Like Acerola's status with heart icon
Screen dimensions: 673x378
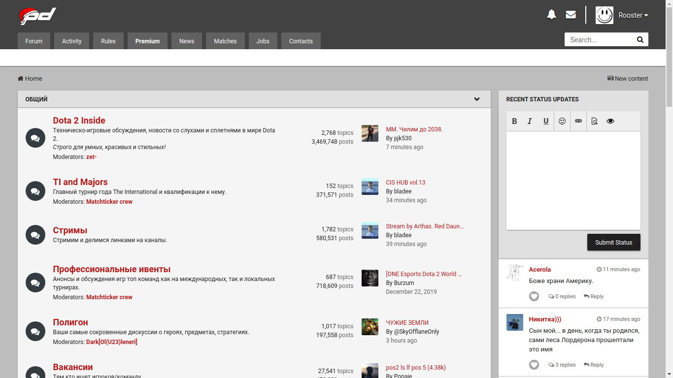(534, 296)
